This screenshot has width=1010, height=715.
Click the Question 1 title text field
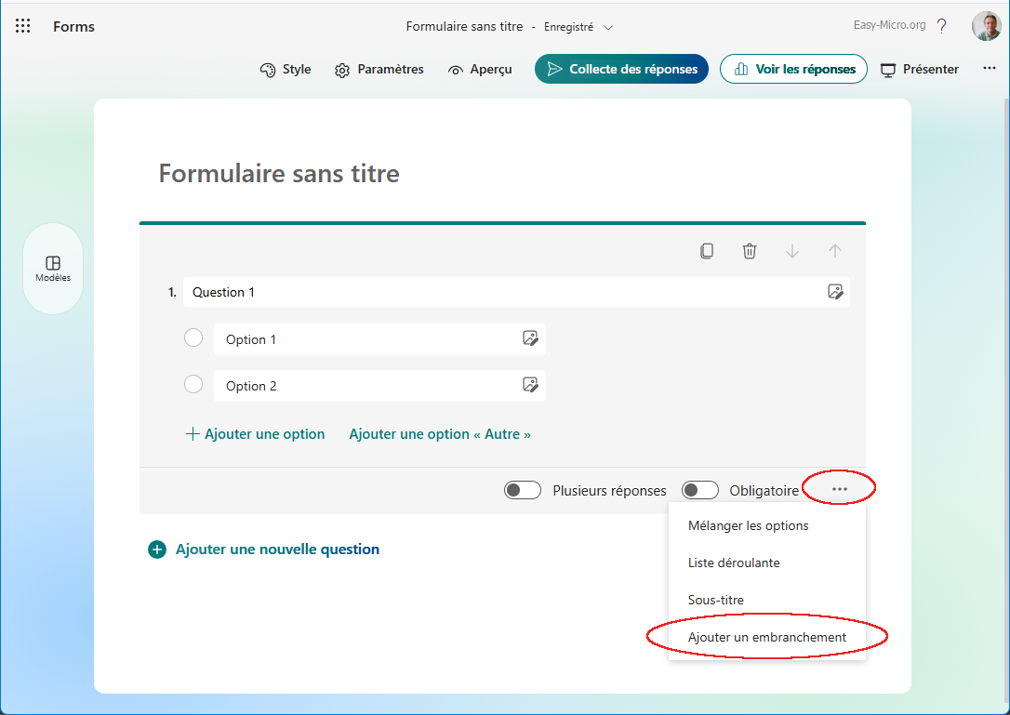tap(502, 292)
